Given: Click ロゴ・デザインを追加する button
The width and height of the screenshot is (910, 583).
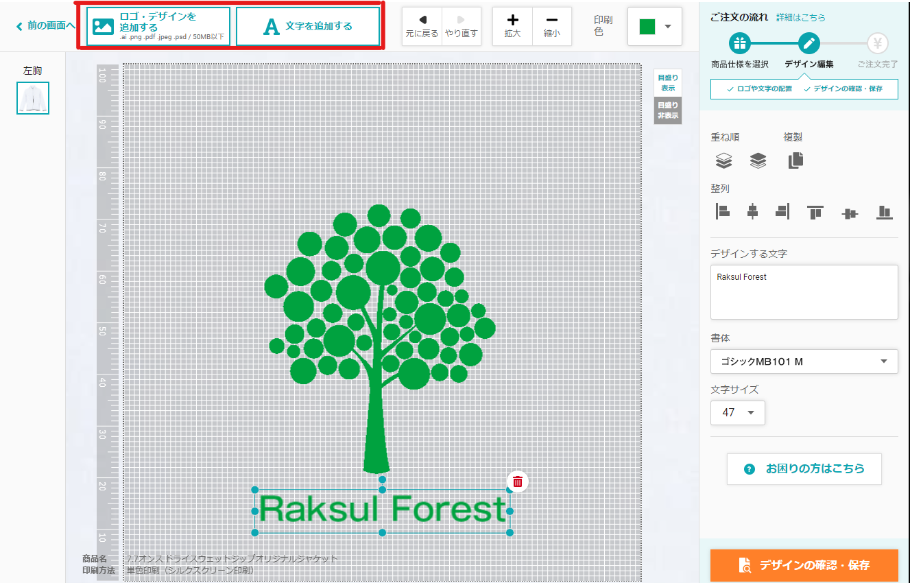Looking at the screenshot, I should click(158, 27).
